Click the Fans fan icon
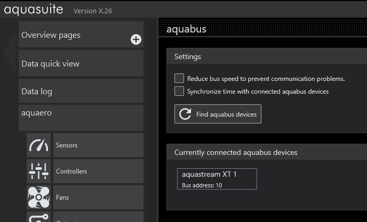 pyautogui.click(x=38, y=198)
